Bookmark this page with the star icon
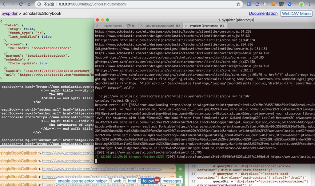This screenshot has height=186, width=315. point(238,4)
